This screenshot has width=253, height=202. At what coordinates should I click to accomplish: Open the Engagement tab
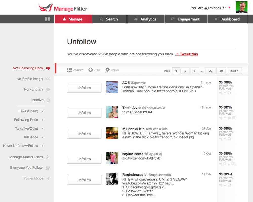pyautogui.click(x=186, y=19)
